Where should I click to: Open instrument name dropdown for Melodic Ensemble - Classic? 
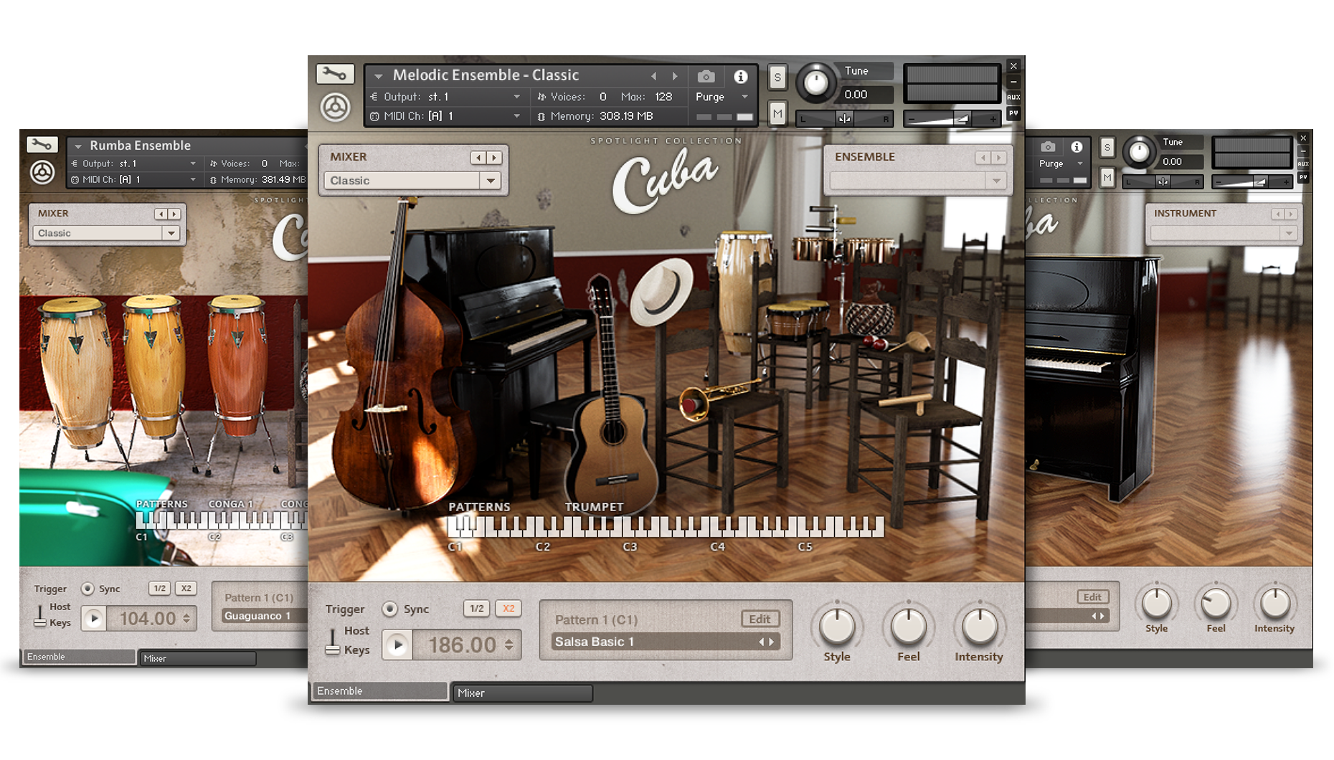[378, 76]
